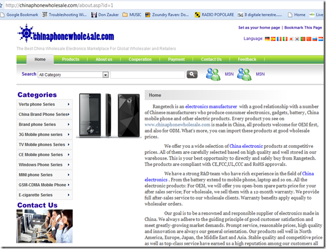The image size is (326, 249).
Task: Expand the China Brand Phone Series category
Action: coord(44,114)
